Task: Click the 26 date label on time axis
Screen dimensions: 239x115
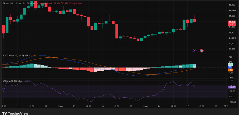Action: pyautogui.click(x=159, y=106)
